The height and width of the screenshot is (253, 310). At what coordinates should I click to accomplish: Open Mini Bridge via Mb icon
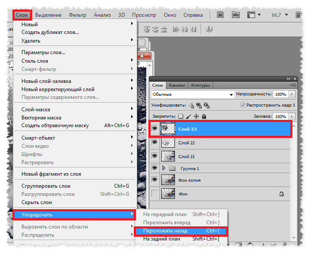pos(235,15)
